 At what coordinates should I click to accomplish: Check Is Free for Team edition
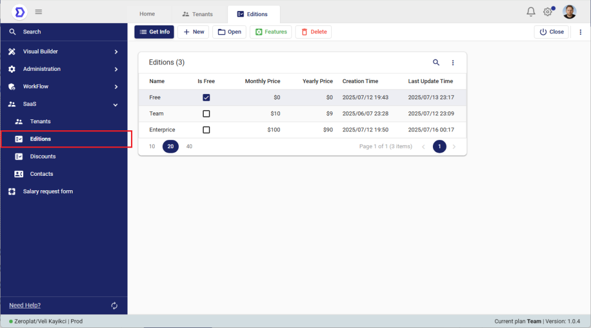pyautogui.click(x=206, y=114)
